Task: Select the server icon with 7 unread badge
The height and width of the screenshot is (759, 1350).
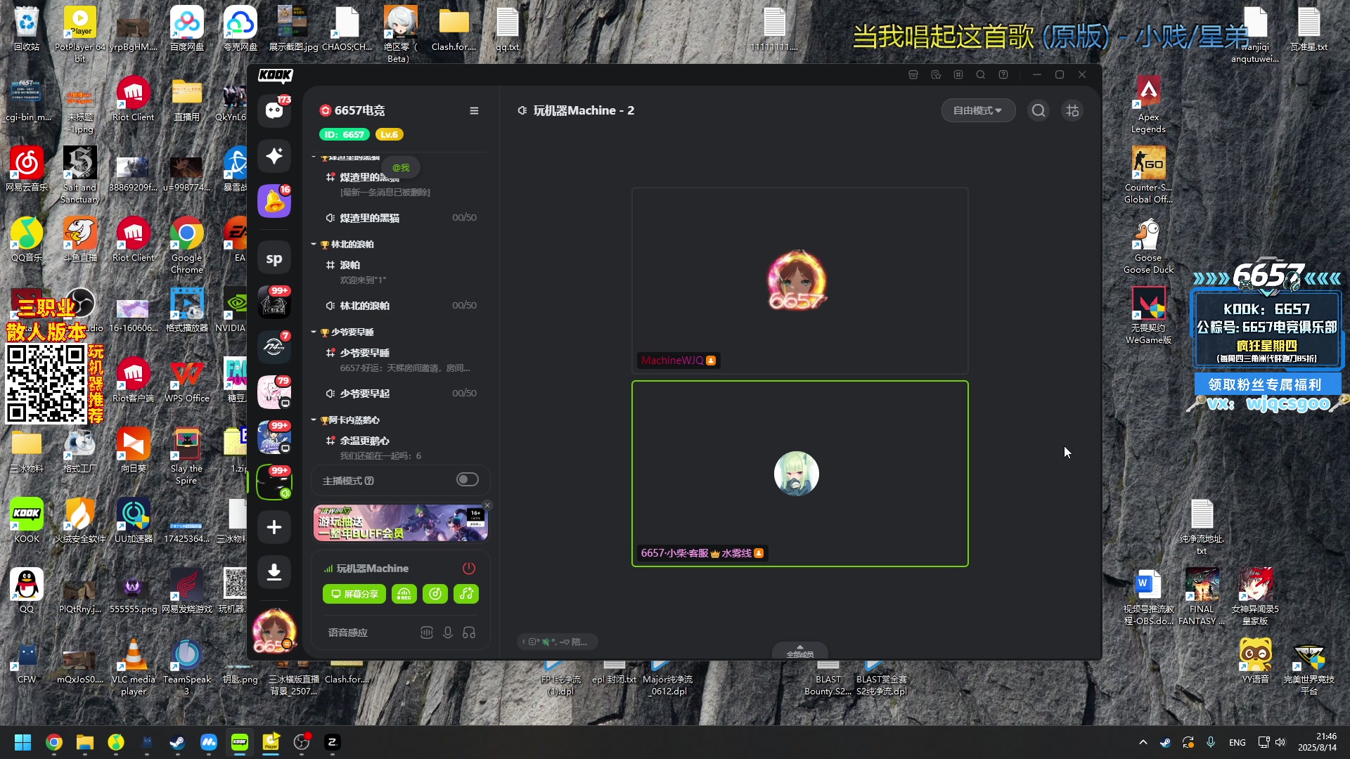Action: coord(274,347)
